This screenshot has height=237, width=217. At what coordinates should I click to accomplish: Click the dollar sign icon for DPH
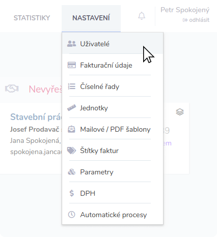coord(72,193)
